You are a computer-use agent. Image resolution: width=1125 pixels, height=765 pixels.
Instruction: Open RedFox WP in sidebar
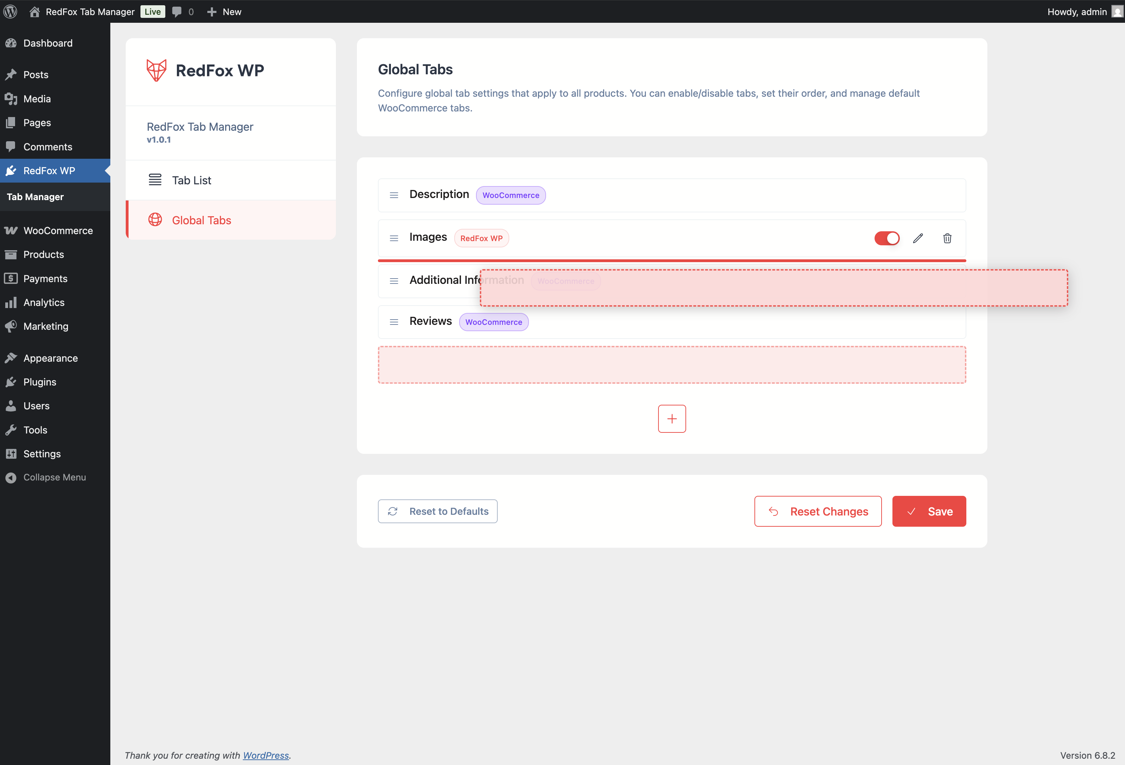55,171
